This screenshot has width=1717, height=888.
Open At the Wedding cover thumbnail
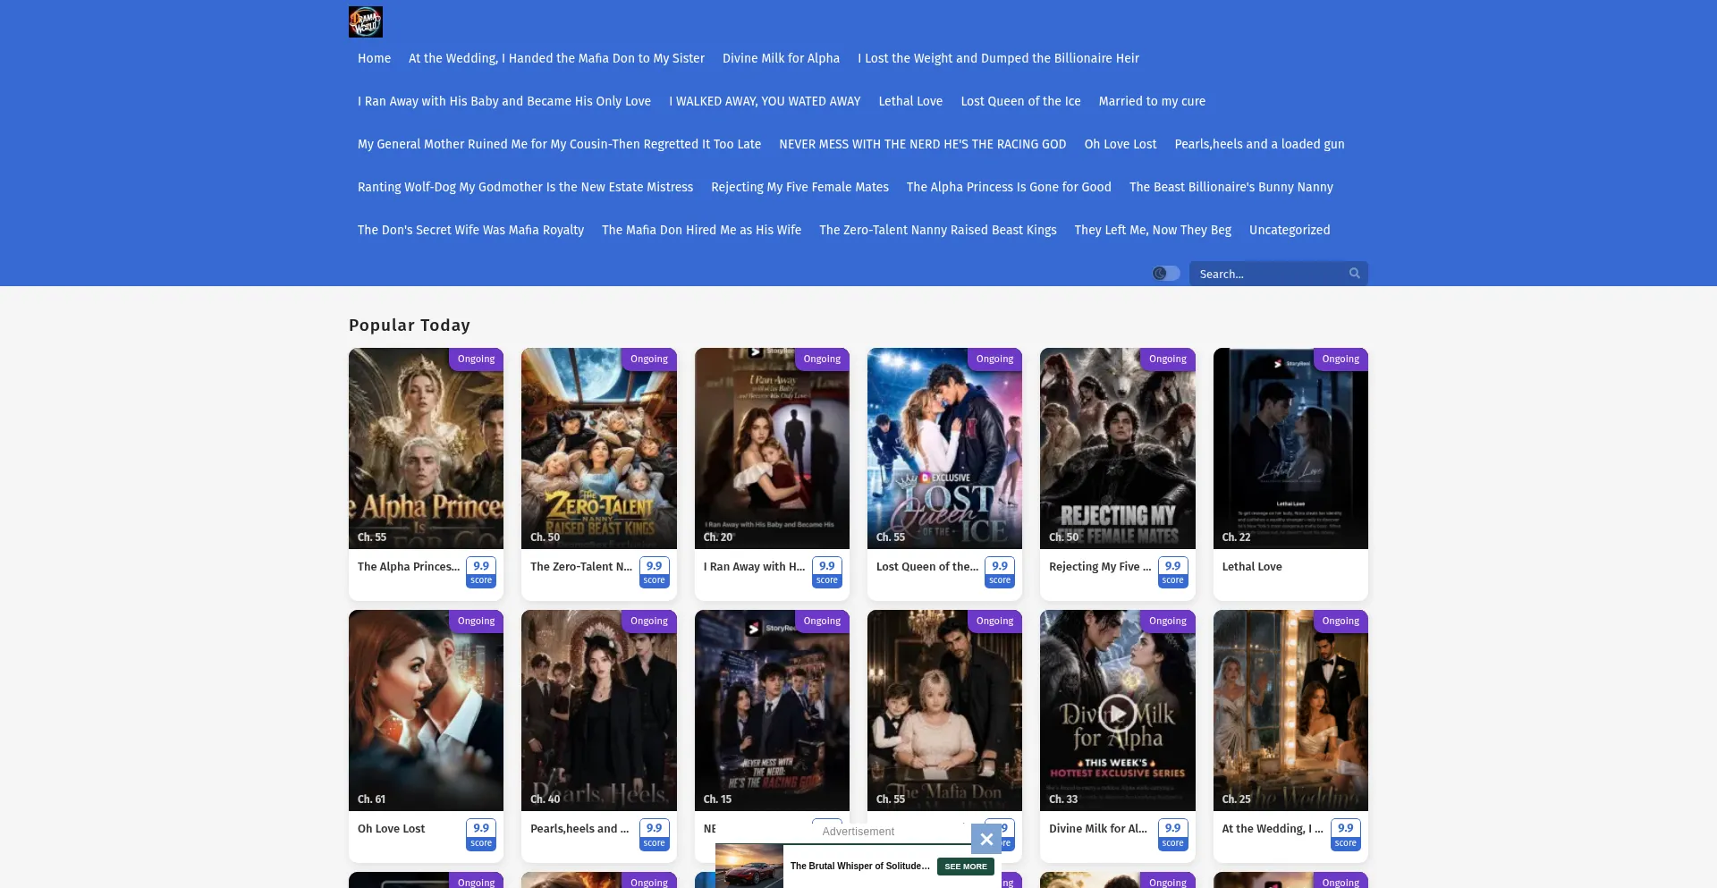(x=1290, y=710)
